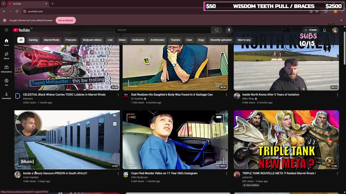Go to Home in the sidebar
Image resolution: width=346 pixels, height=194 pixels.
click(x=6, y=42)
